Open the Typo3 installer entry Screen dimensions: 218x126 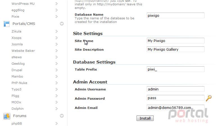pyautogui.click(x=16, y=89)
